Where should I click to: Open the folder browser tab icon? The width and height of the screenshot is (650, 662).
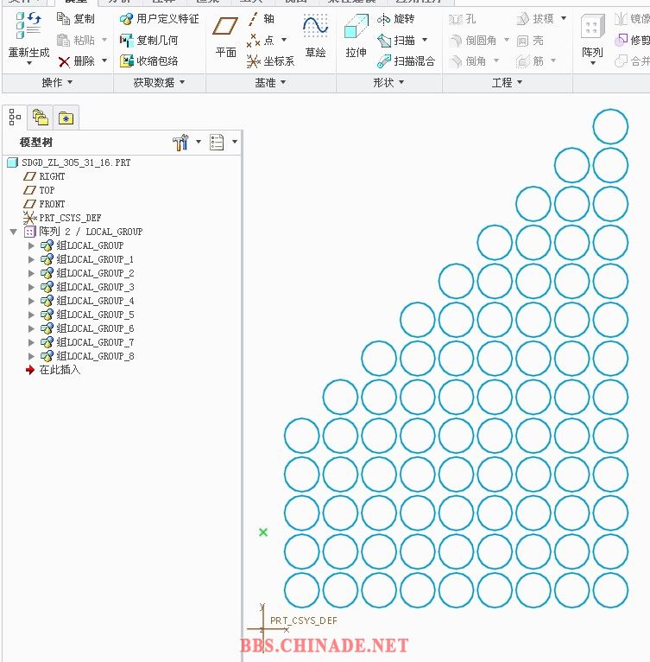(40, 118)
